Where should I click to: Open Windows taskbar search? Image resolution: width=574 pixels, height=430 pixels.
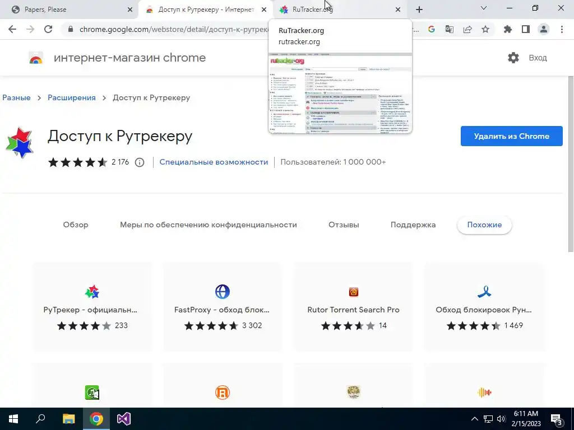tap(40, 419)
